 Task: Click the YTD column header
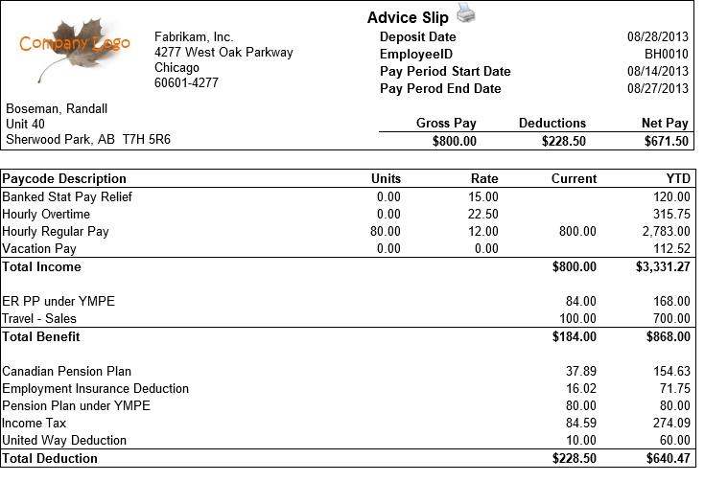(x=678, y=179)
